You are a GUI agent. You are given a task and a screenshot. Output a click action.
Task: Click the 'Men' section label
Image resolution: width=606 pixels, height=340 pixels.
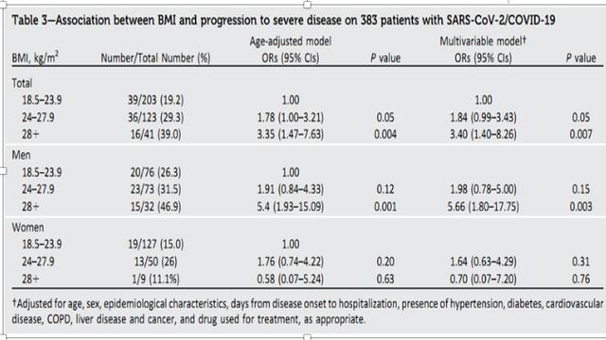click(21, 155)
